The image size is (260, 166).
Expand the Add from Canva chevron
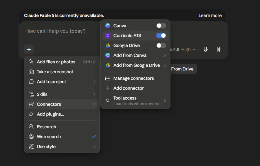click(x=165, y=55)
